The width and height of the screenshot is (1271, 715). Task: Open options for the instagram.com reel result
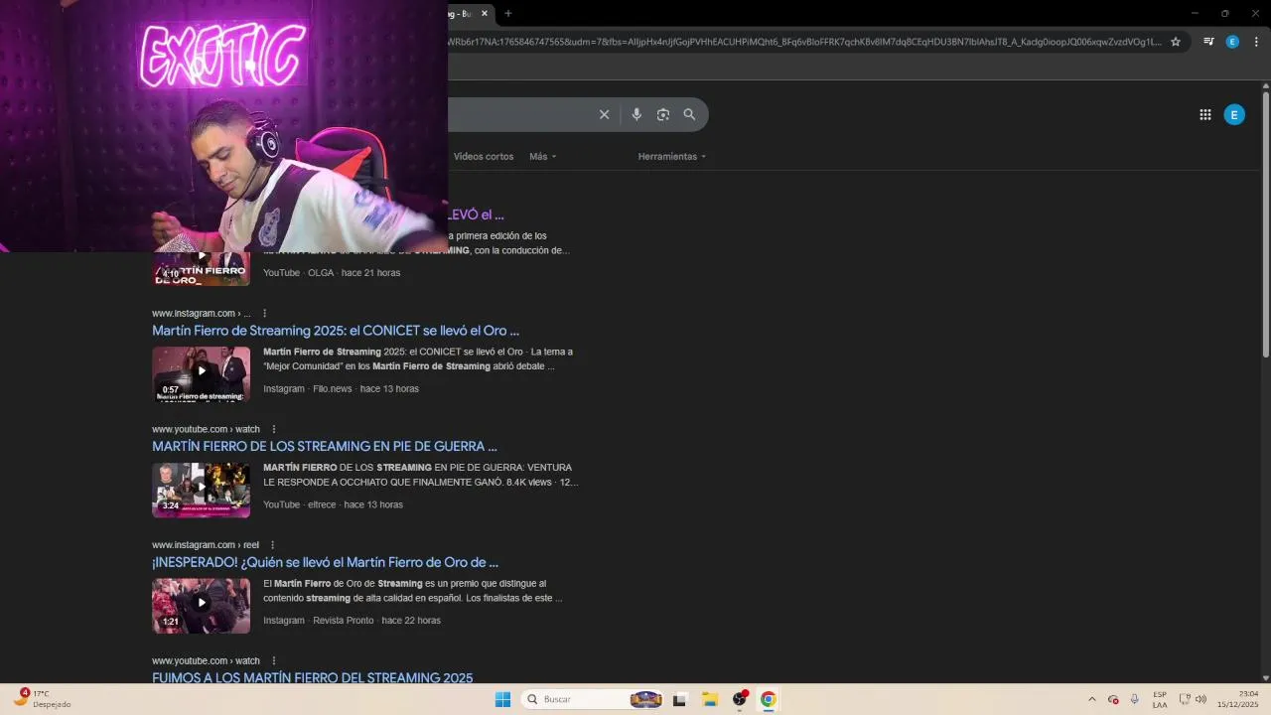273,545
